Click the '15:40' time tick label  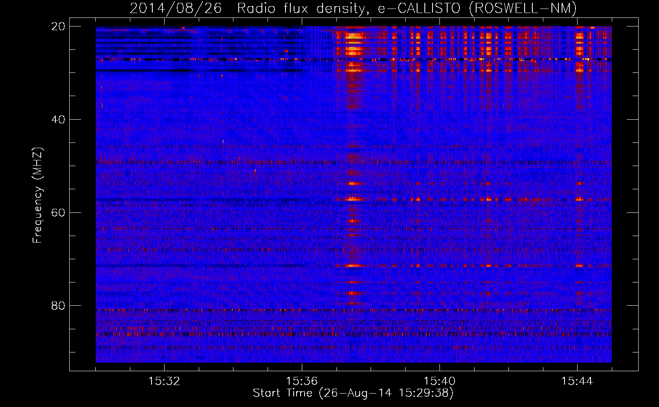coord(439,381)
